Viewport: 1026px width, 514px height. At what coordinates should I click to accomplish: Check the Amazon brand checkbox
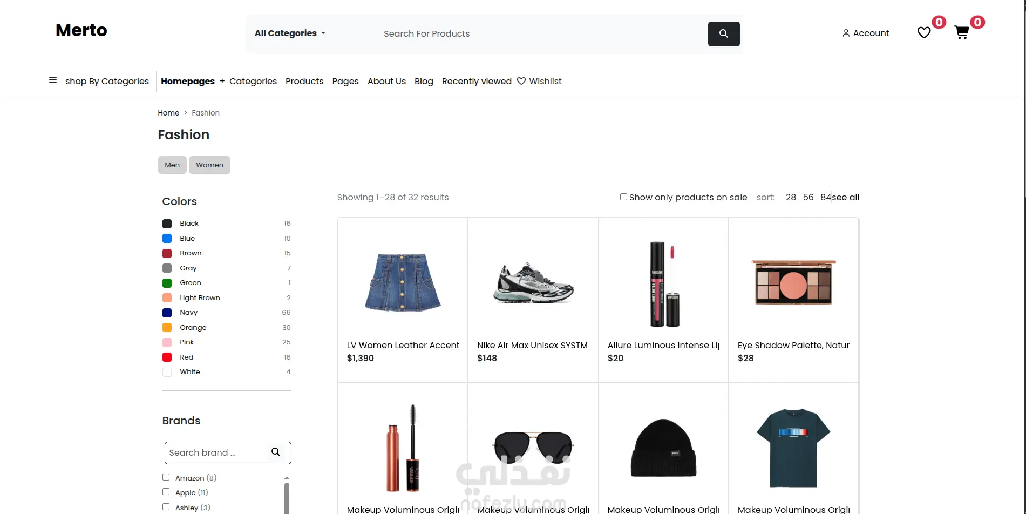(x=166, y=477)
